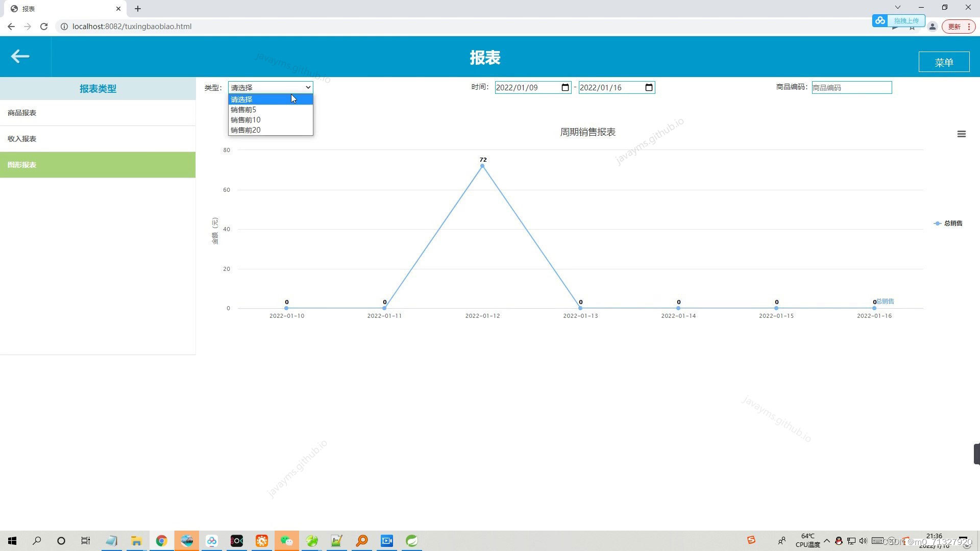Focus the 商品编码 input field

click(851, 88)
